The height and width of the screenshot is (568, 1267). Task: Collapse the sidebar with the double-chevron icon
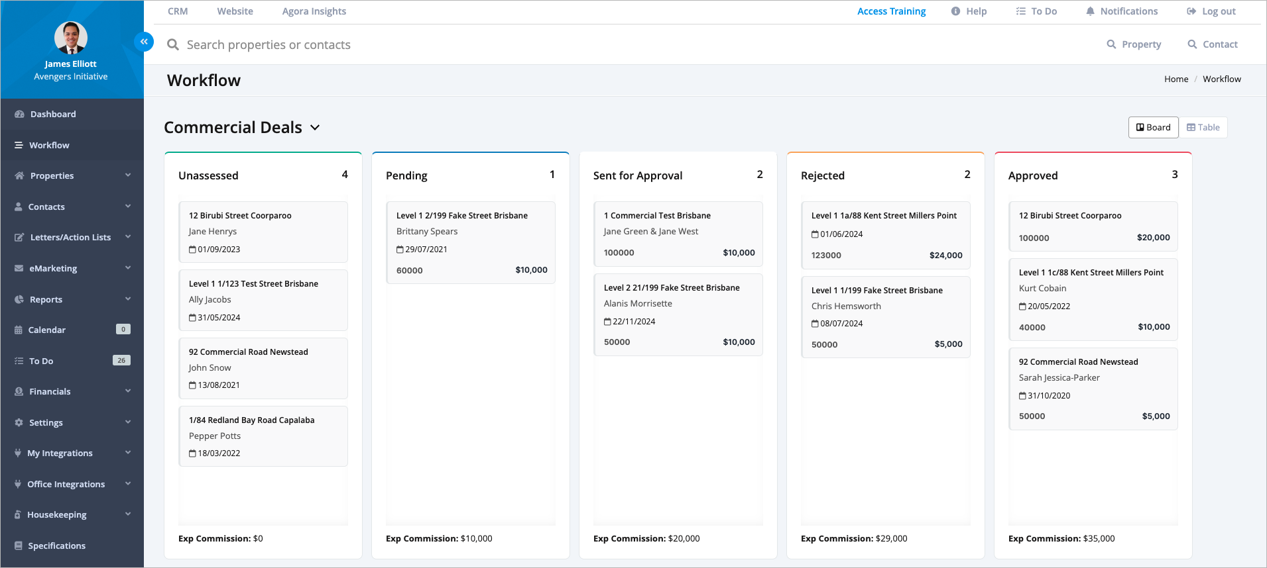pos(144,42)
